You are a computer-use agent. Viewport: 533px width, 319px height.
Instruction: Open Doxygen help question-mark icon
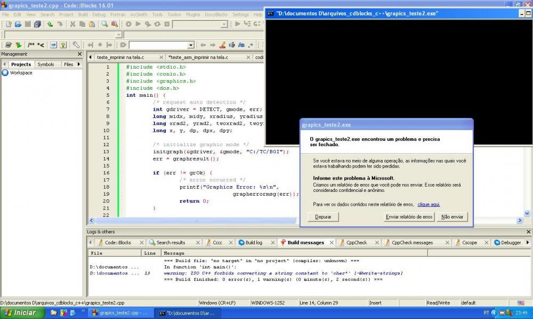pos(63,45)
